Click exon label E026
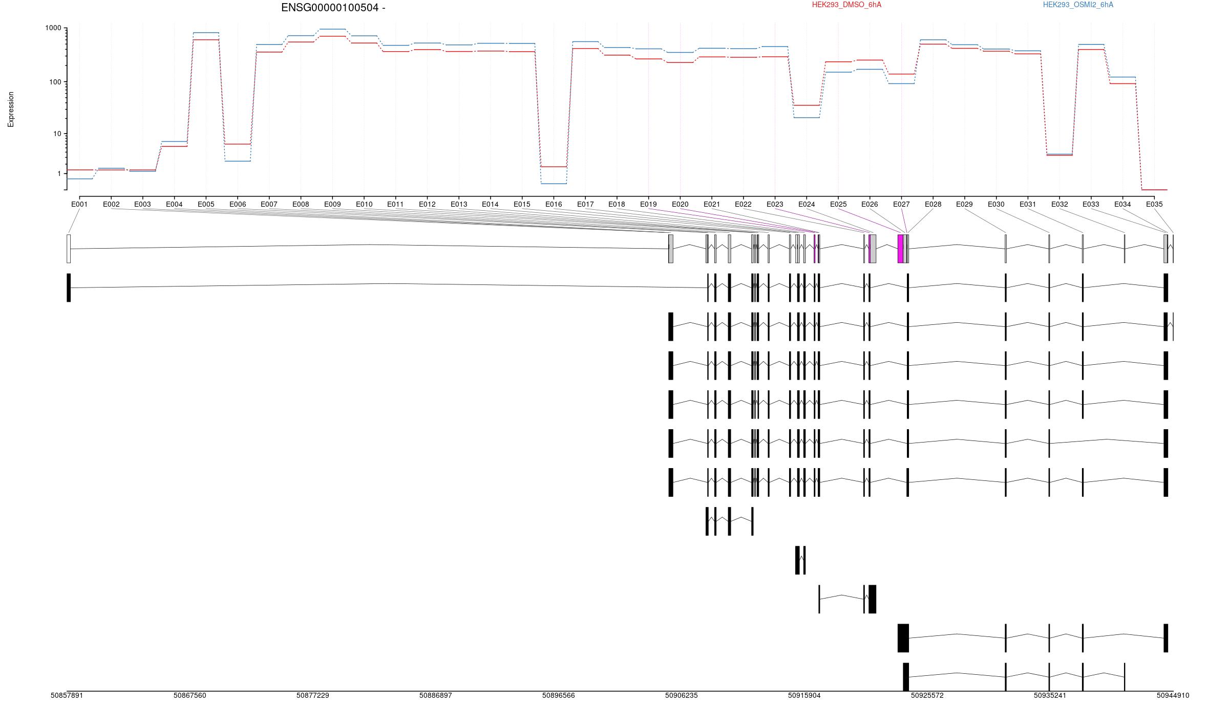 870,204
